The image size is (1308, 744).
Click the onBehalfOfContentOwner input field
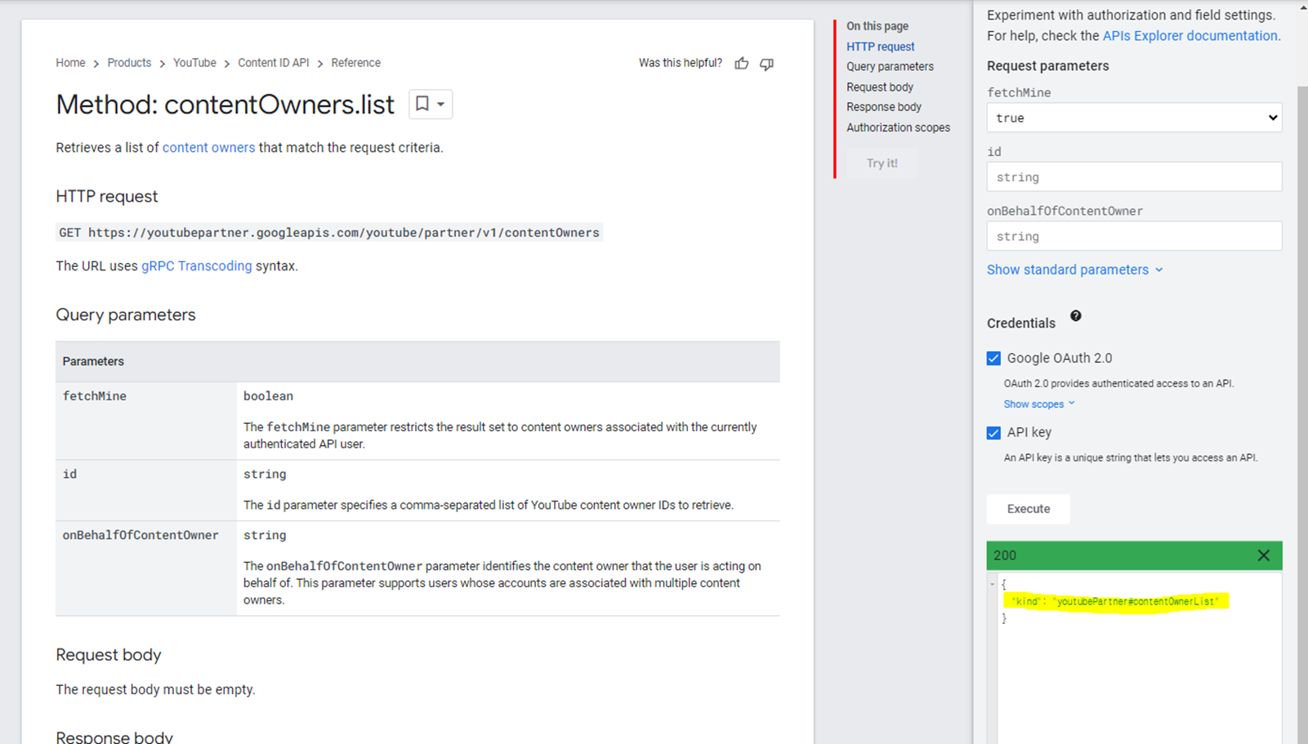pos(1134,236)
